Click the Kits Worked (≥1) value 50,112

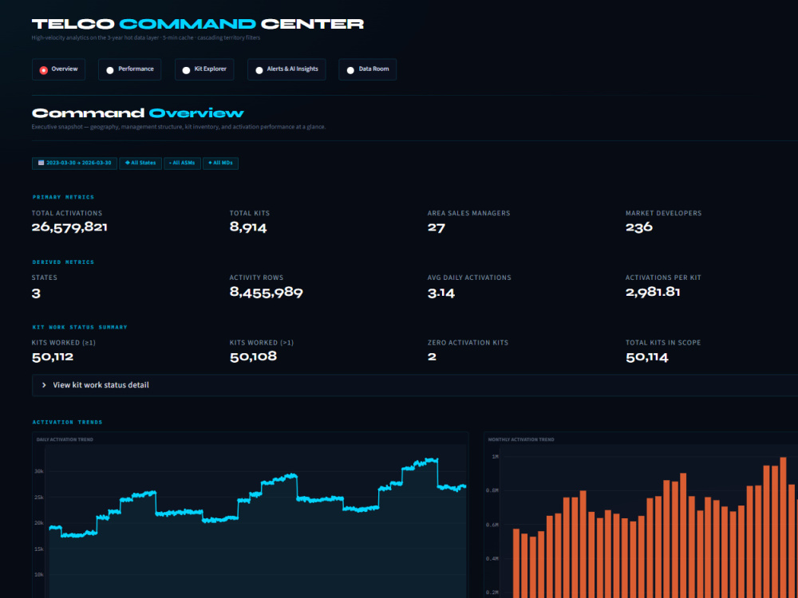53,357
